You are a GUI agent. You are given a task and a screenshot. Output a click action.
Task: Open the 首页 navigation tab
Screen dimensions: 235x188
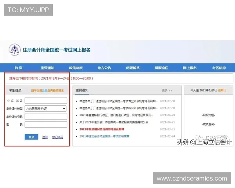[18, 68]
